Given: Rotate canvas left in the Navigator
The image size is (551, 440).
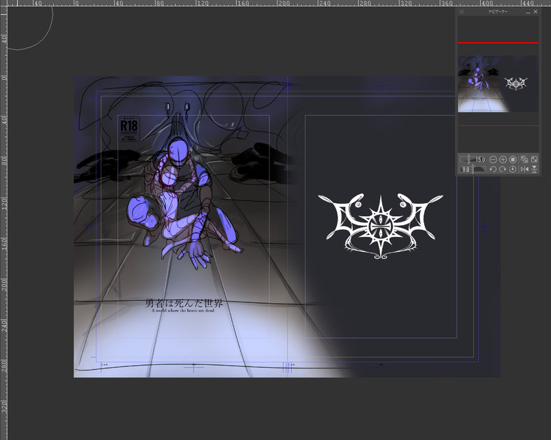Looking at the screenshot, I should (493, 169).
